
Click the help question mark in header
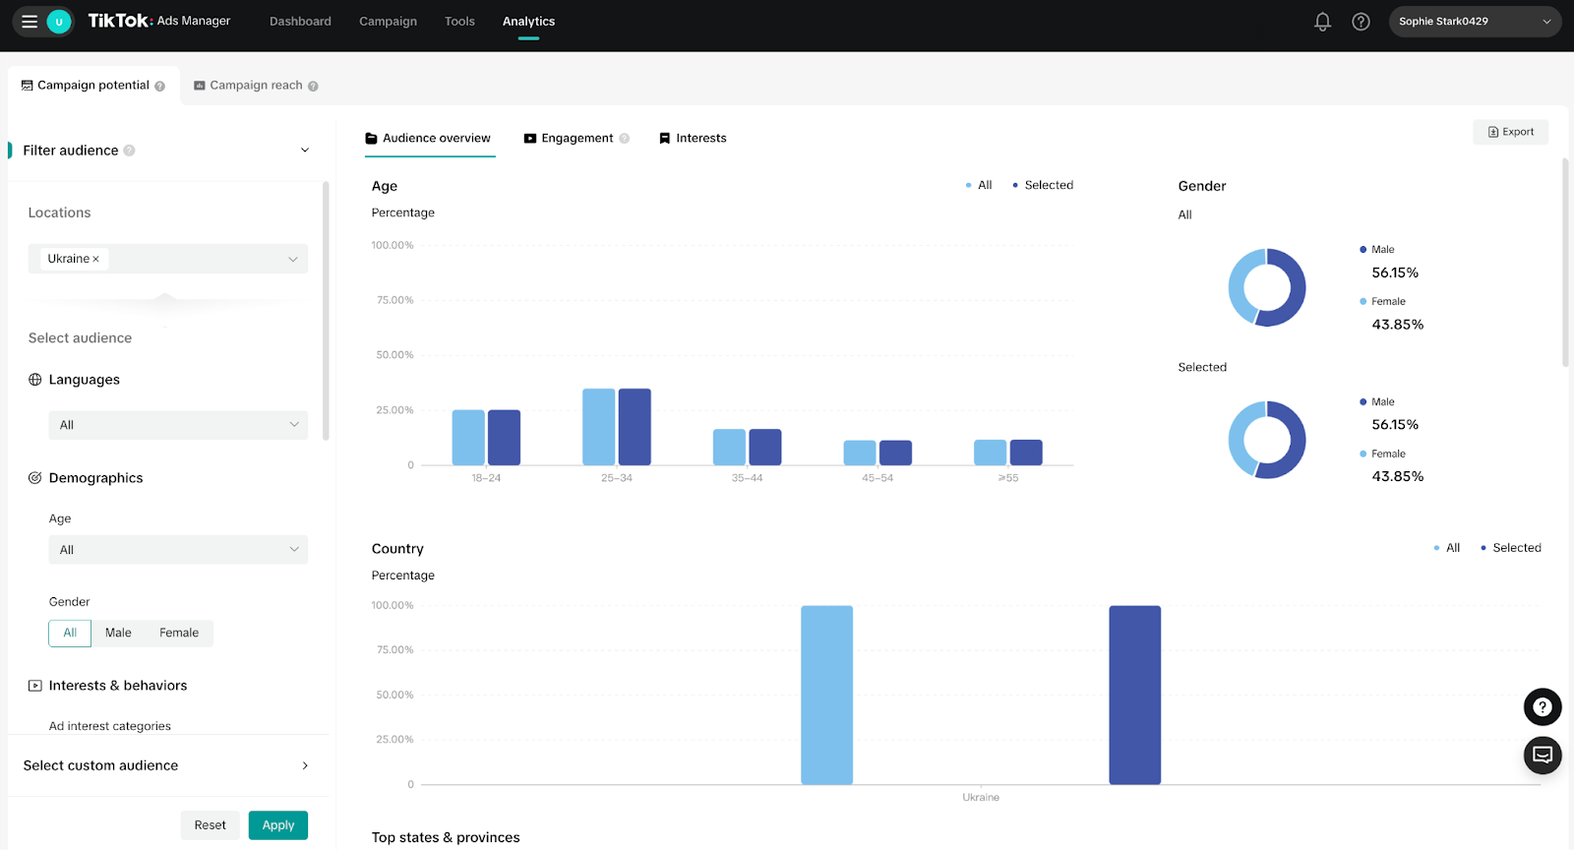pyautogui.click(x=1361, y=22)
